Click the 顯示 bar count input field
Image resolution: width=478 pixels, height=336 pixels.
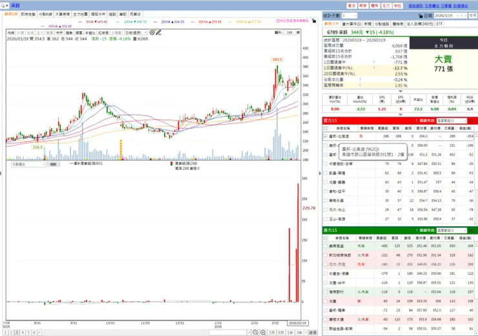click(289, 32)
